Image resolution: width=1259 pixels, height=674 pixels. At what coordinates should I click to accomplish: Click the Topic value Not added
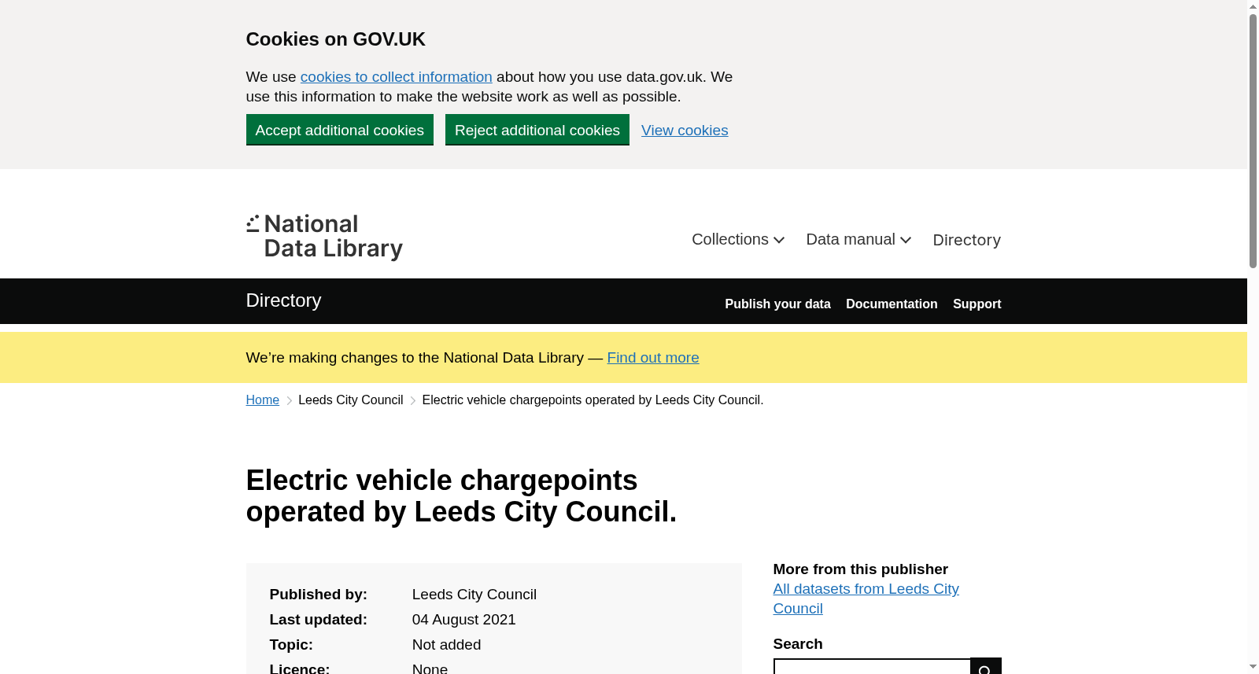click(x=446, y=645)
